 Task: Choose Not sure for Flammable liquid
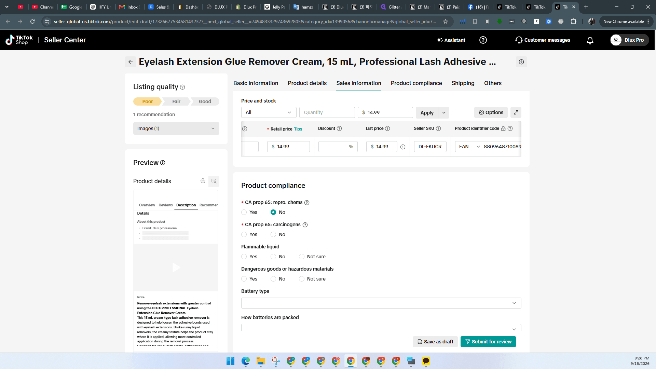302,257
